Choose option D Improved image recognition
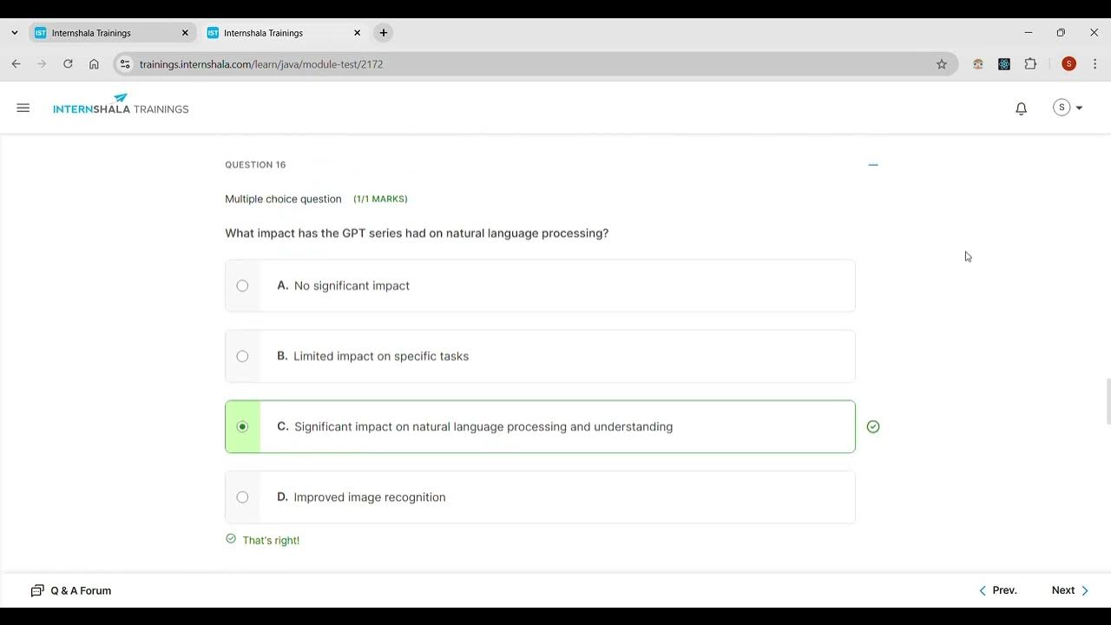 [242, 497]
